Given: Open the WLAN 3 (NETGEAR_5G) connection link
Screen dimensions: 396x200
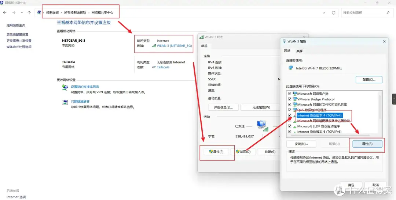Looking at the screenshot, I should click(174, 46).
